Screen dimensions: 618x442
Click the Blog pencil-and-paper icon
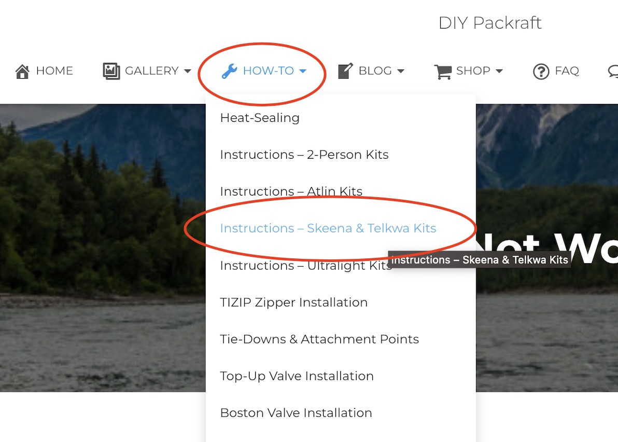[345, 71]
